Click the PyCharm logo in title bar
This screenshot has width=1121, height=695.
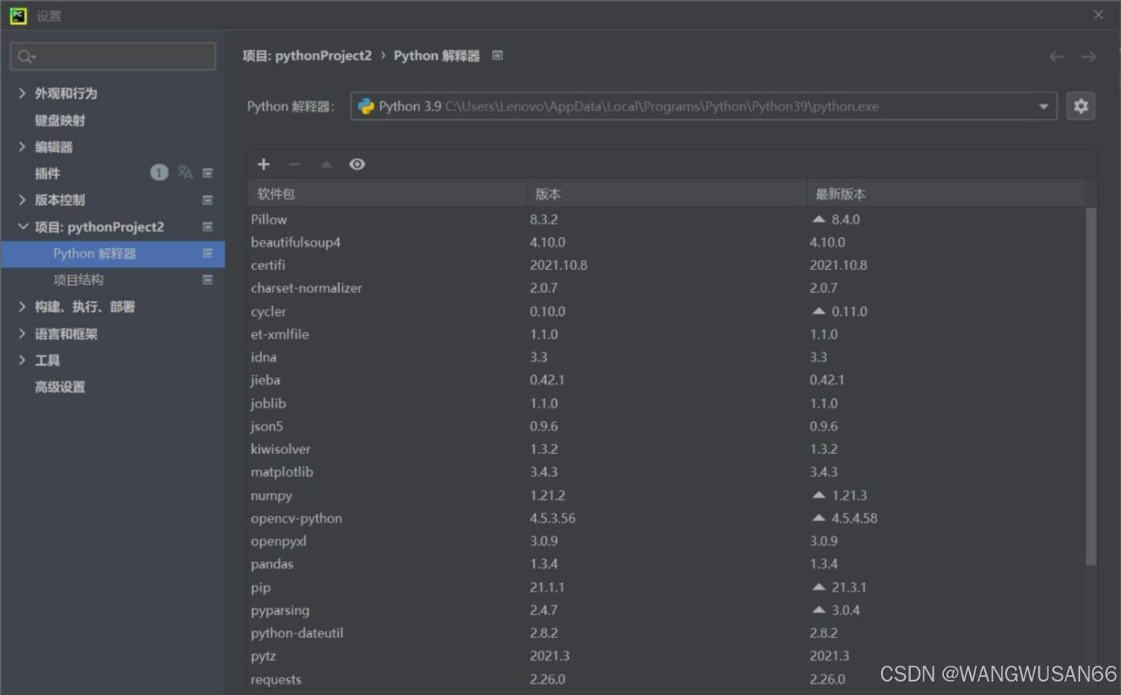point(18,15)
